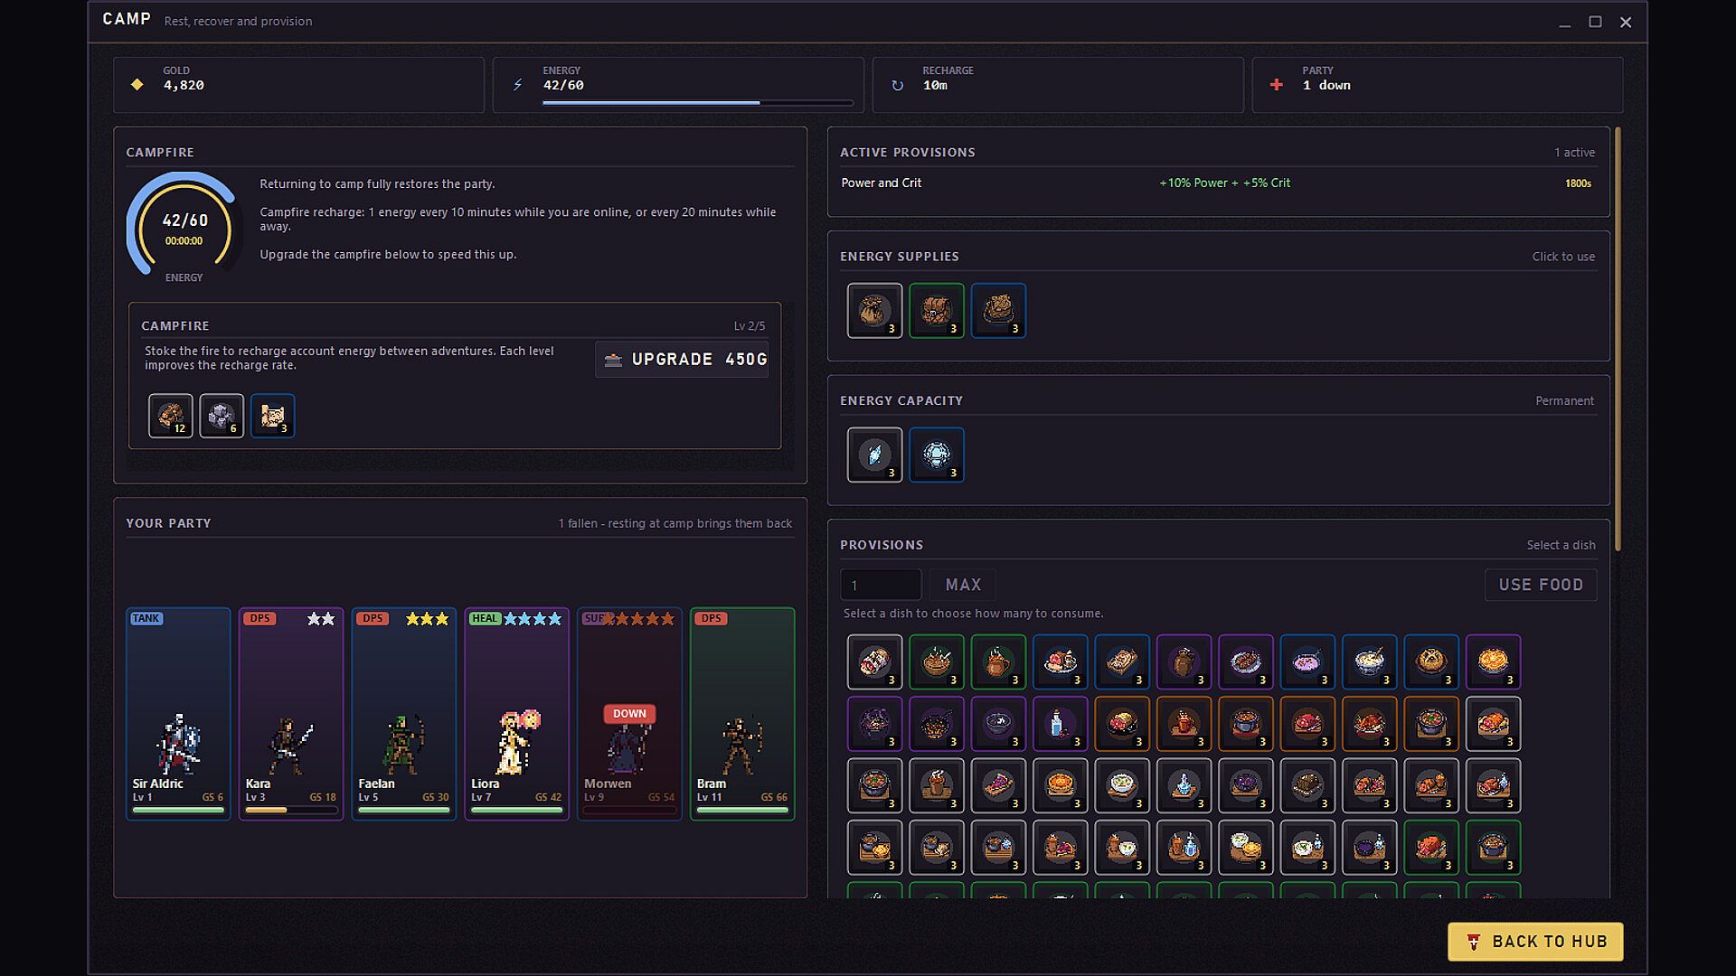Select the glowing orb energy capacity item
The height and width of the screenshot is (976, 1736).
(x=936, y=455)
